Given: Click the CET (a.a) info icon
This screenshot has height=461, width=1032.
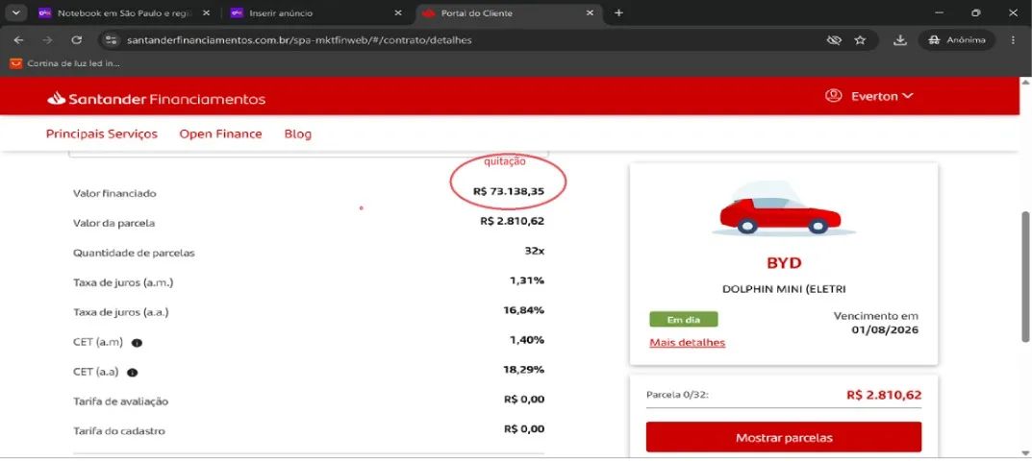Looking at the screenshot, I should tap(133, 373).
